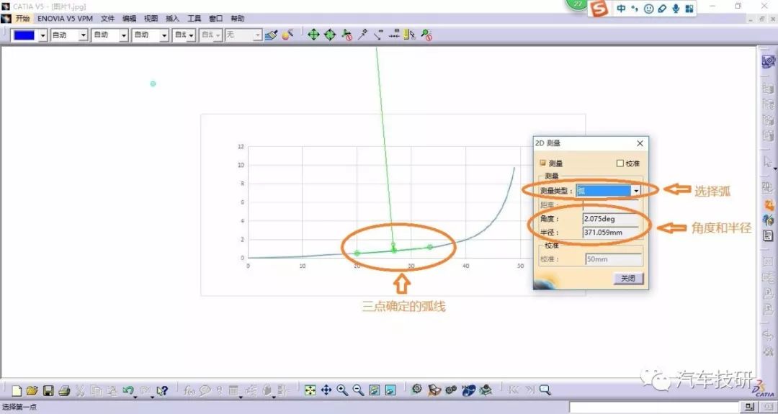Undo the last action

click(128, 391)
